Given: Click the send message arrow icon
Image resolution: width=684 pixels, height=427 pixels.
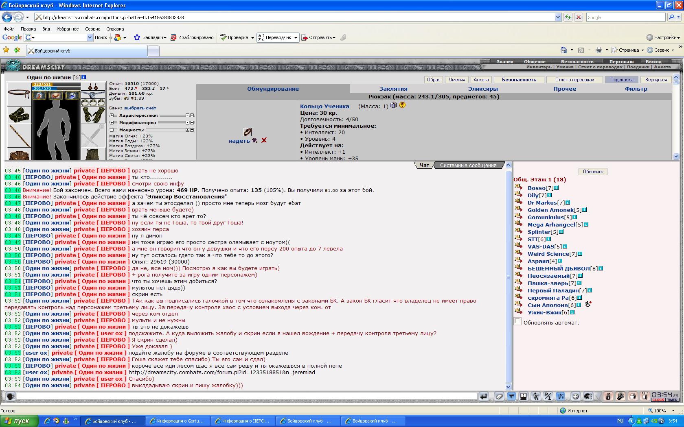Looking at the screenshot, I should pyautogui.click(x=483, y=396).
